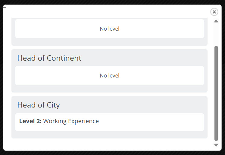Screen dimensions: 225x155
Task: Click gray strip below Head of Continent level box
Action: (x=110, y=89)
